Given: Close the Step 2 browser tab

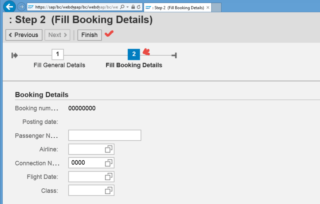Looking at the screenshot, I should point(208,8).
